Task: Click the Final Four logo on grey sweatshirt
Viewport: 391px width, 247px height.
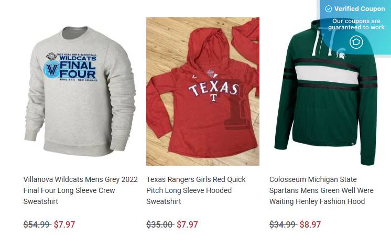Action: [x=72, y=67]
